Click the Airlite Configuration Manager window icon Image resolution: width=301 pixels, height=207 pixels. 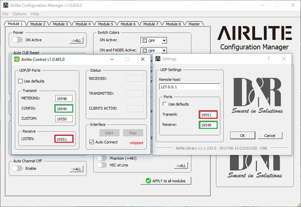[5, 5]
